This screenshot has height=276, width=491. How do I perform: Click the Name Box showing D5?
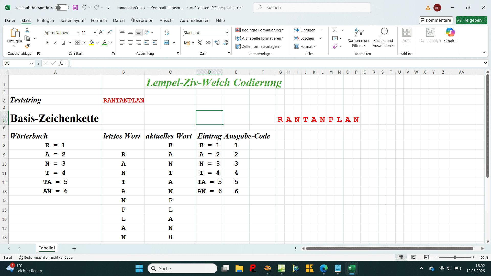coord(19,63)
